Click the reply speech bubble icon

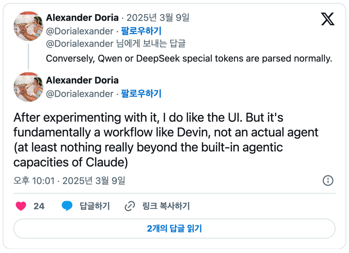tap(67, 206)
